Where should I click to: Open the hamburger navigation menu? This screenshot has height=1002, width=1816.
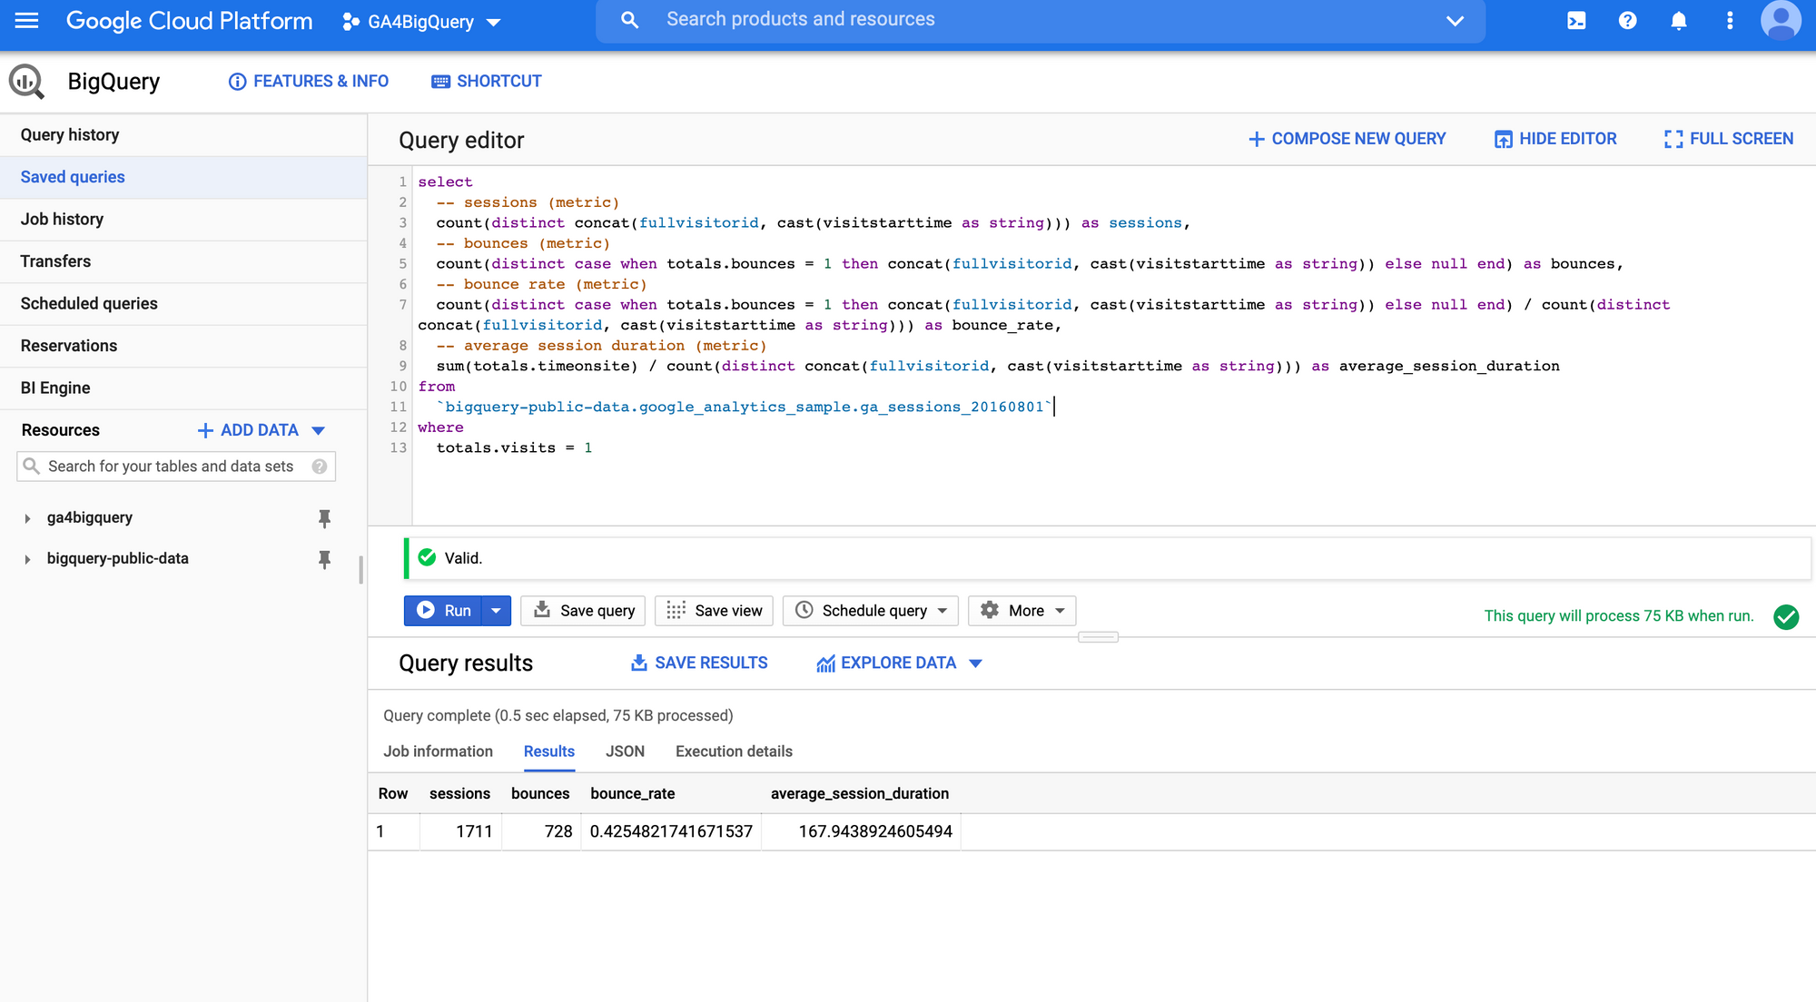pos(27,20)
